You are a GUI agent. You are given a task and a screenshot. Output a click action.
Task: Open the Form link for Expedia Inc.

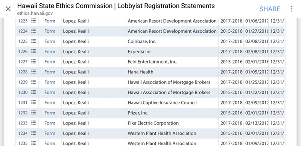(50, 52)
